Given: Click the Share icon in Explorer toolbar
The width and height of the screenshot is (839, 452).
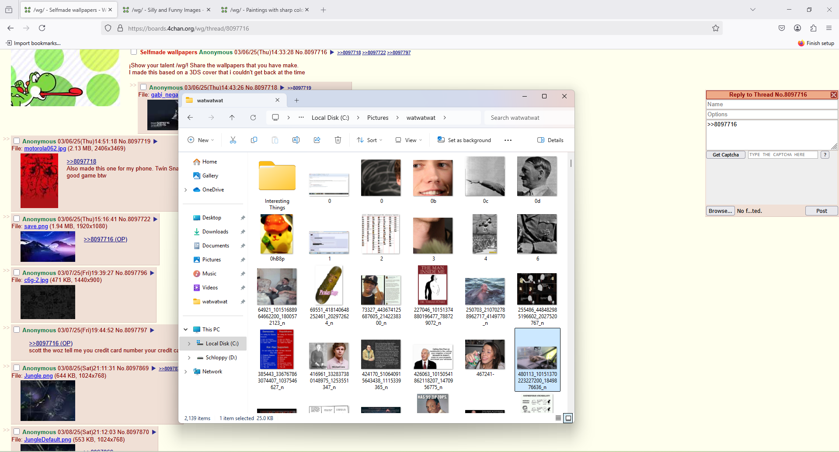Looking at the screenshot, I should click(317, 140).
